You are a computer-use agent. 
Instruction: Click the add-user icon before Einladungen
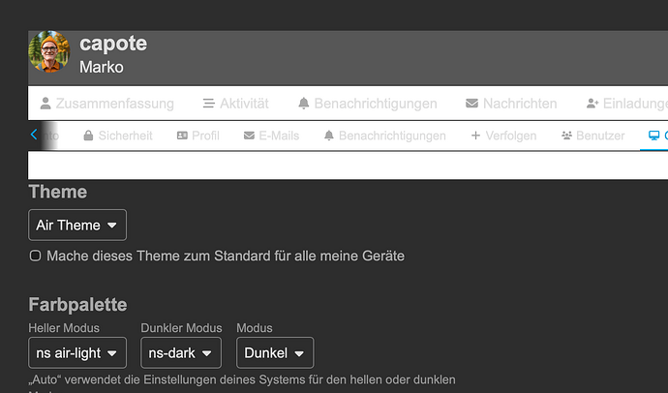592,104
